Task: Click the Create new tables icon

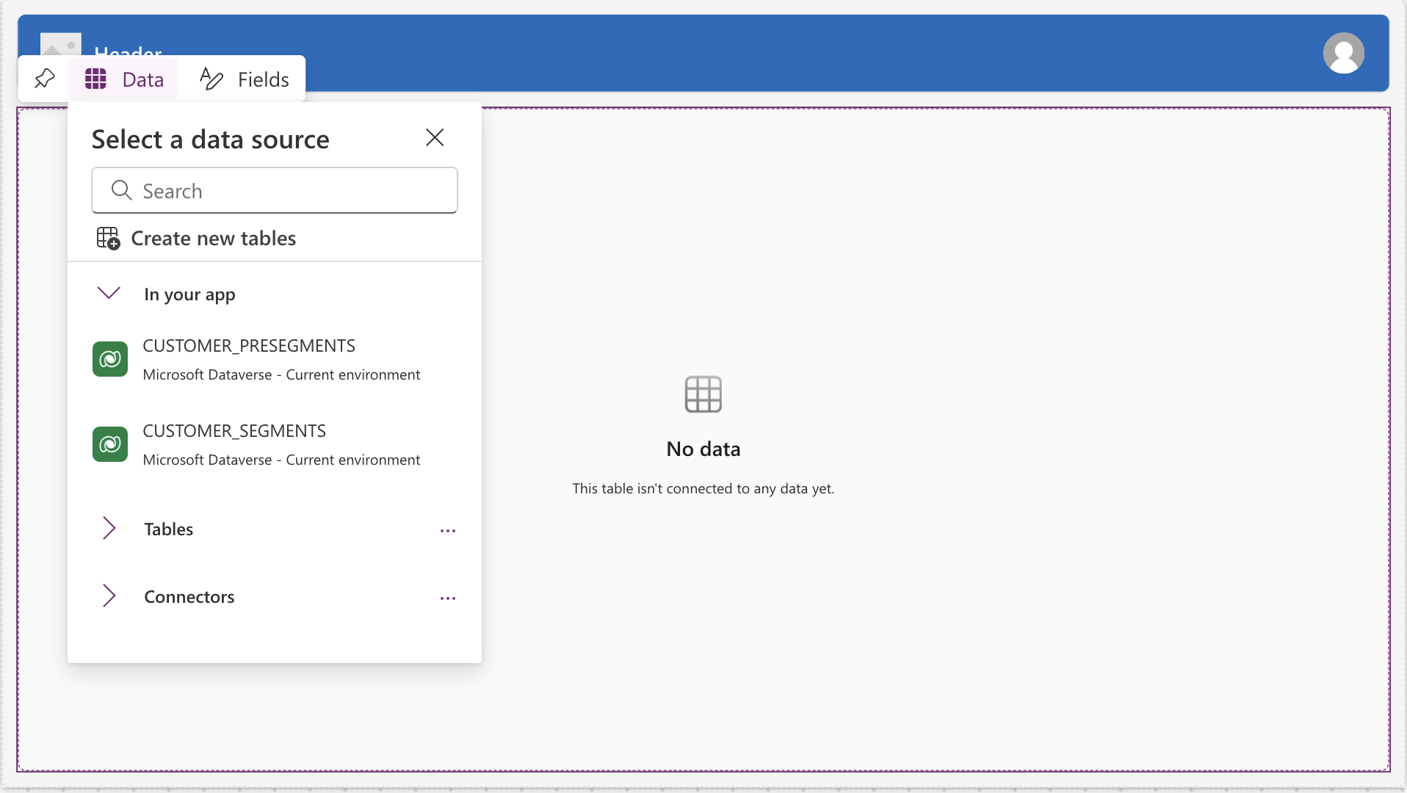Action: tap(108, 239)
